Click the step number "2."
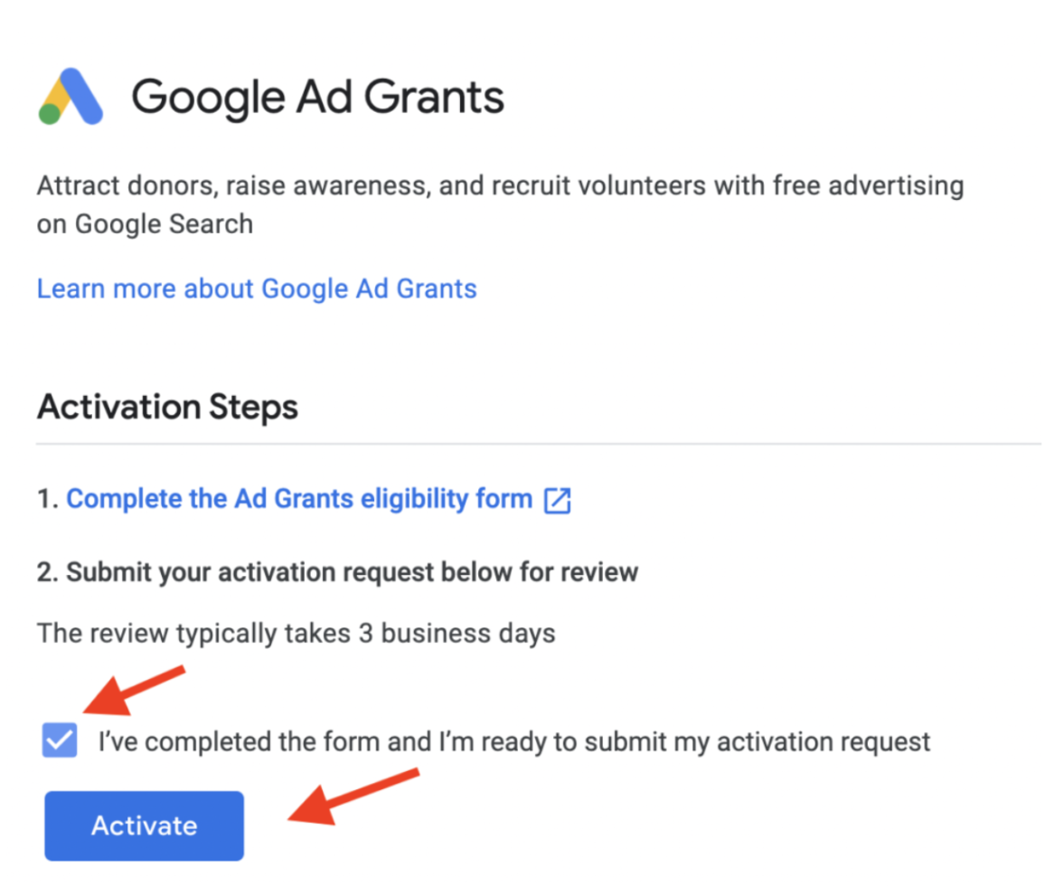This screenshot has width=1045, height=886. click(x=48, y=572)
